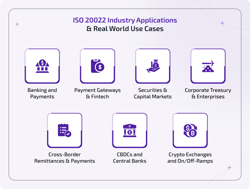The image size is (250, 189).
Task: Click the Securities & Capital Markets label
Action: 153,93
